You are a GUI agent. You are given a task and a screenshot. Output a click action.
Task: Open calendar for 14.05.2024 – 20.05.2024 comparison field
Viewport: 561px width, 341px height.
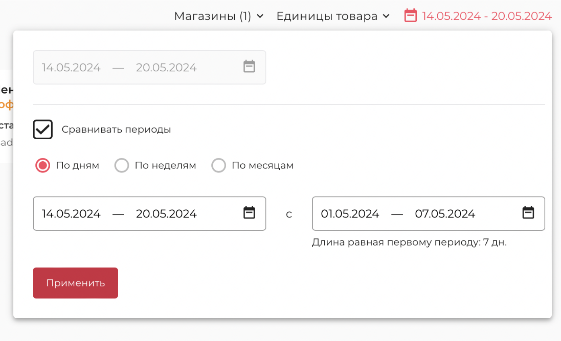click(x=249, y=213)
